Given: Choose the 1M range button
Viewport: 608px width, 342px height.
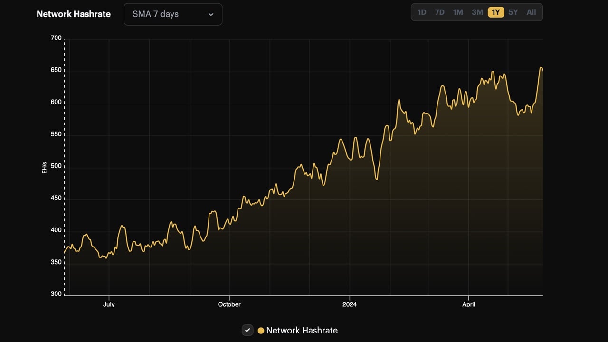Looking at the screenshot, I should (458, 12).
